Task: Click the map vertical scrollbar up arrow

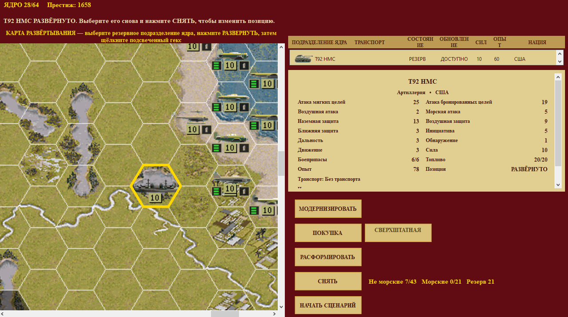Action: click(281, 47)
